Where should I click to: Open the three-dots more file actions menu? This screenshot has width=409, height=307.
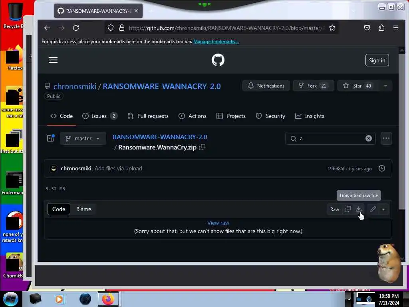pos(386,138)
